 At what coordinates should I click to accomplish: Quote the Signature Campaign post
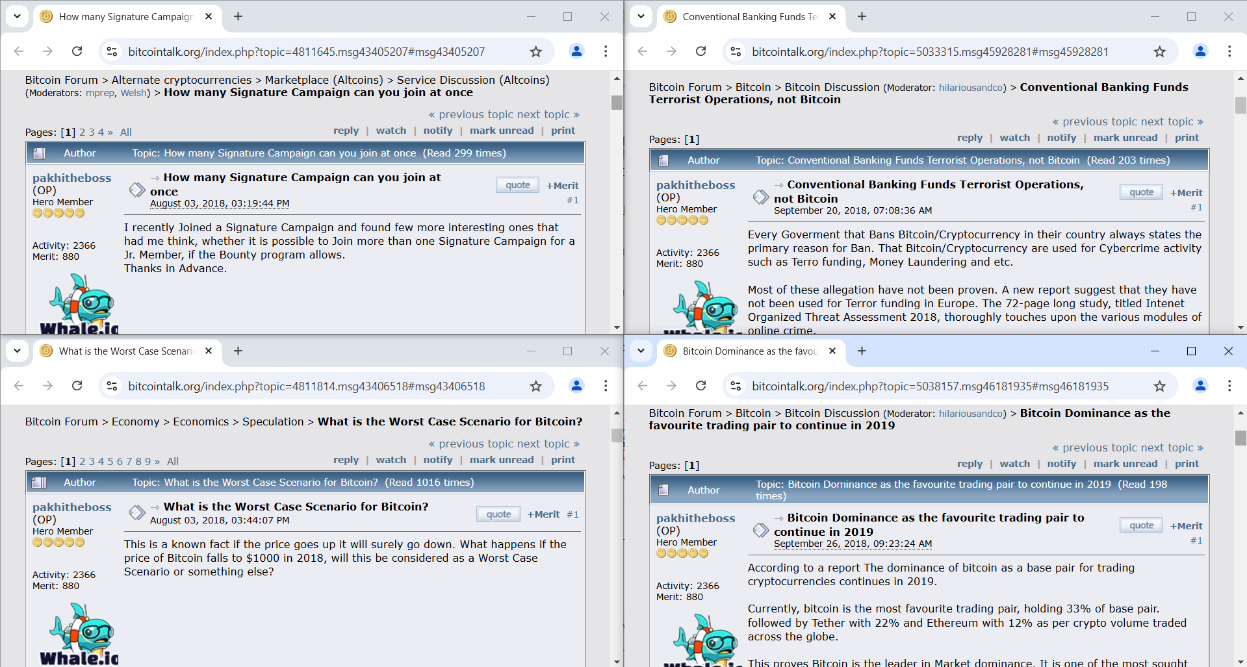pos(518,185)
